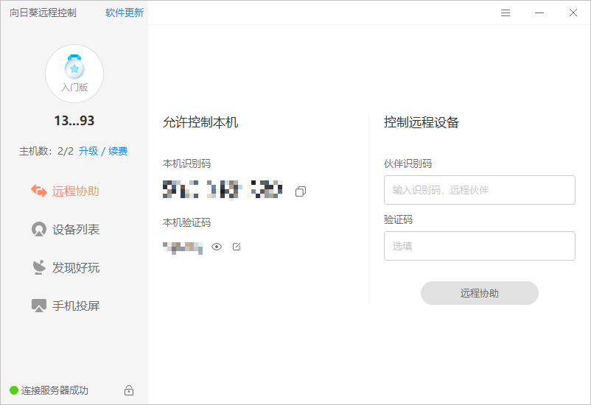Screen dimensions: 591x405
Task: Click the 入门版 badge avatar
Action: (74, 74)
